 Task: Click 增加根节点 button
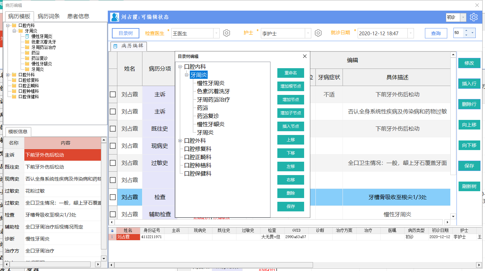291,86
